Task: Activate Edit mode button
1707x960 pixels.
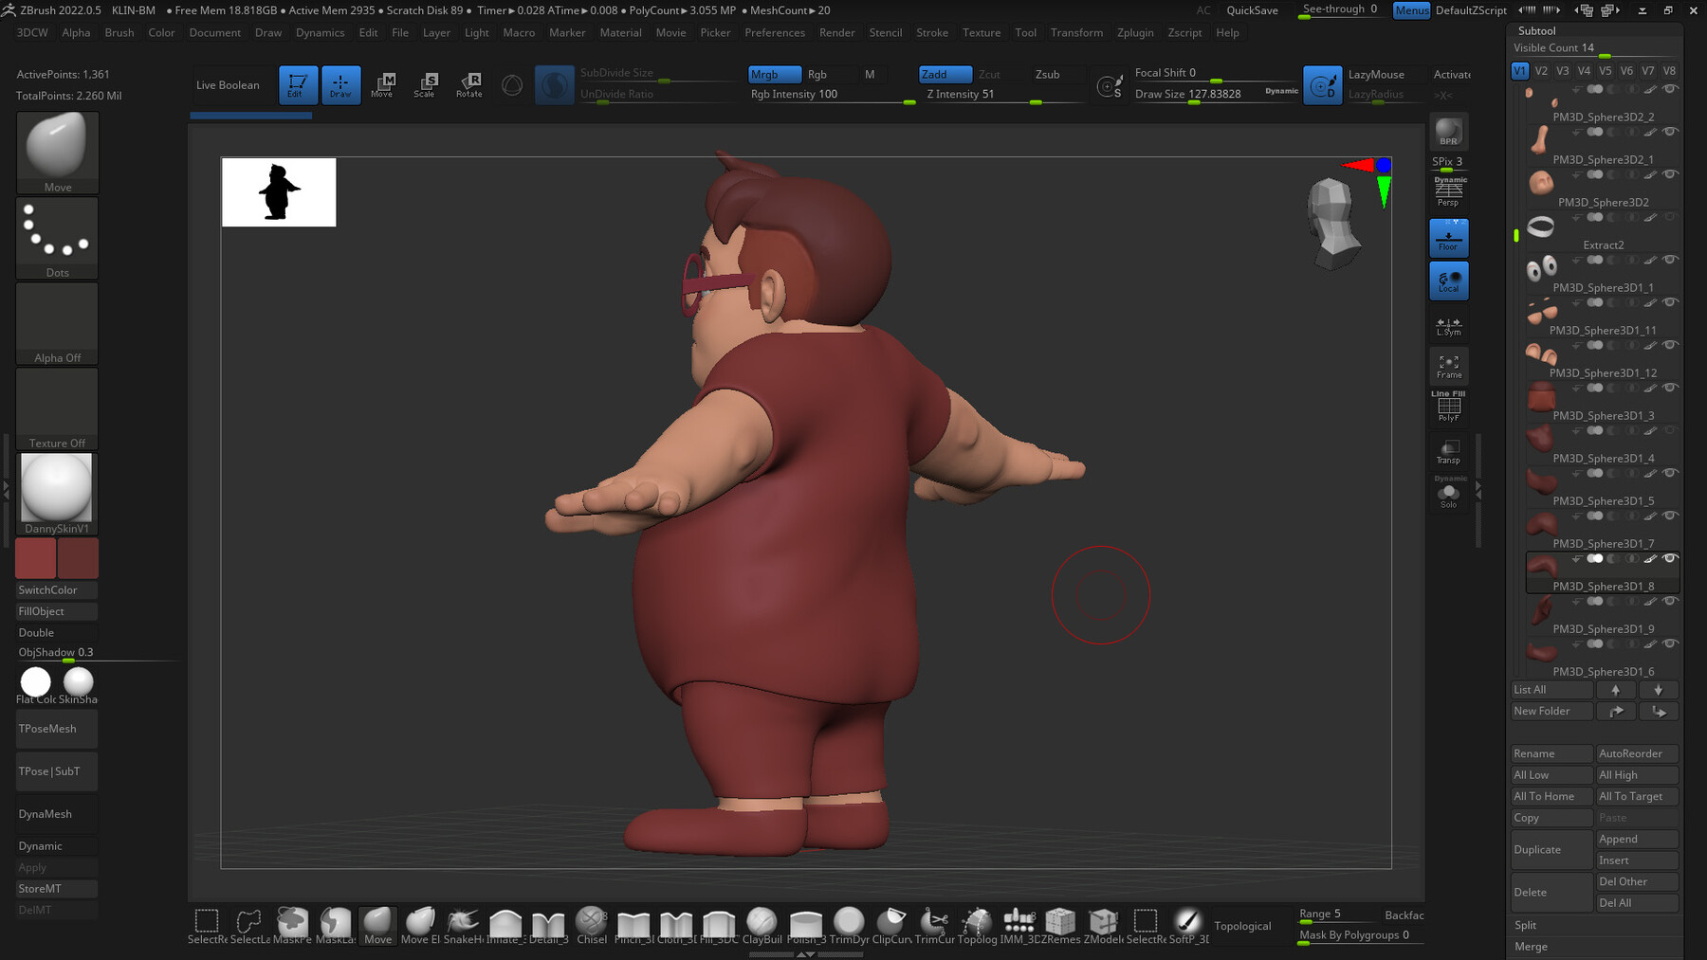Action: click(x=298, y=85)
